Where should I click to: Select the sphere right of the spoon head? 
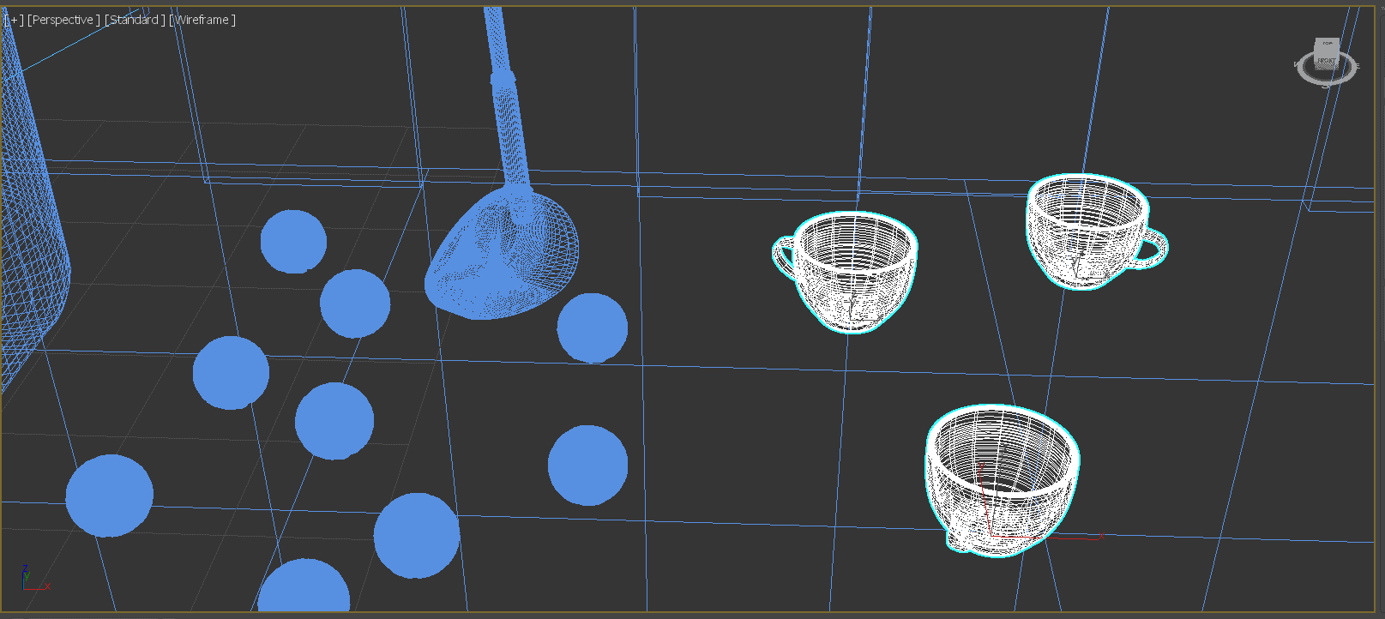click(592, 328)
